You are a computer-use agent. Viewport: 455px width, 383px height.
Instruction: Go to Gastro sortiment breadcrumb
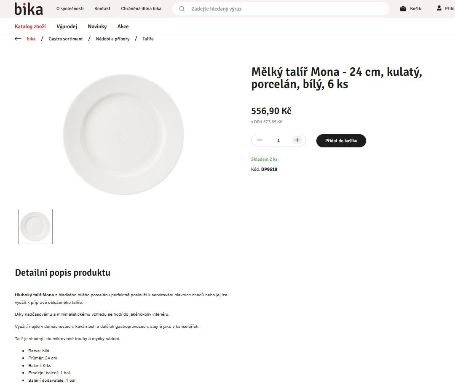point(66,39)
